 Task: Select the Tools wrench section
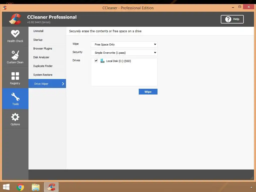pyautogui.click(x=15, y=99)
